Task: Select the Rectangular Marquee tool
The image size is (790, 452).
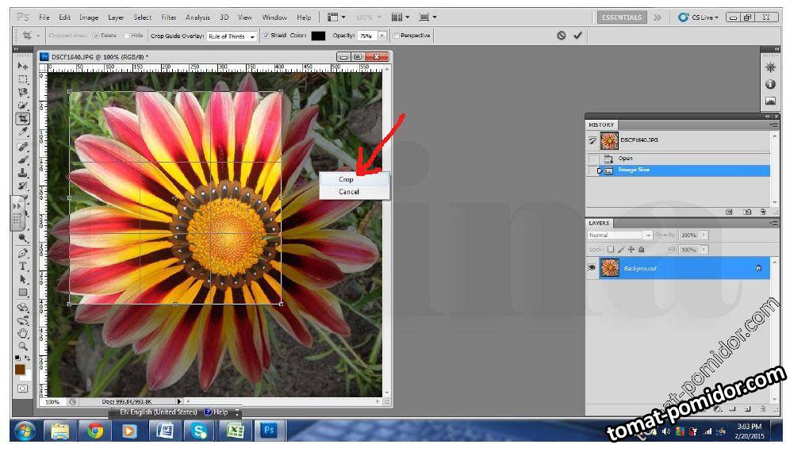Action: tap(23, 79)
